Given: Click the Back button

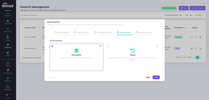Looking at the screenshot, I should (148, 77).
